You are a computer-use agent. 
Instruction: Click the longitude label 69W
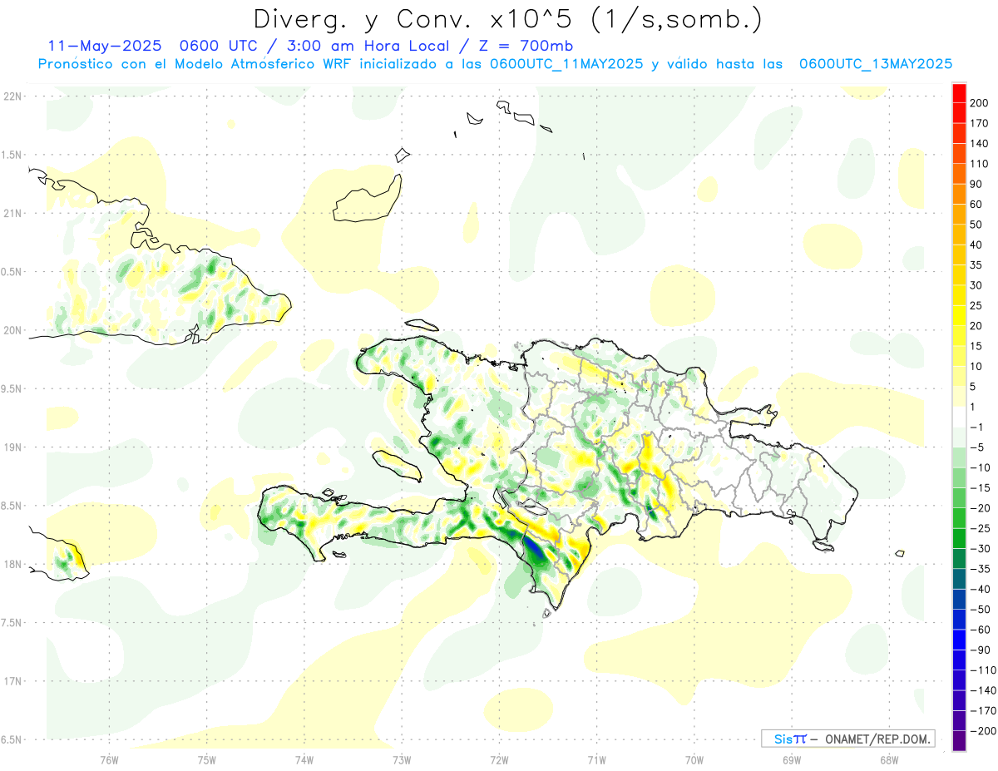point(792,759)
